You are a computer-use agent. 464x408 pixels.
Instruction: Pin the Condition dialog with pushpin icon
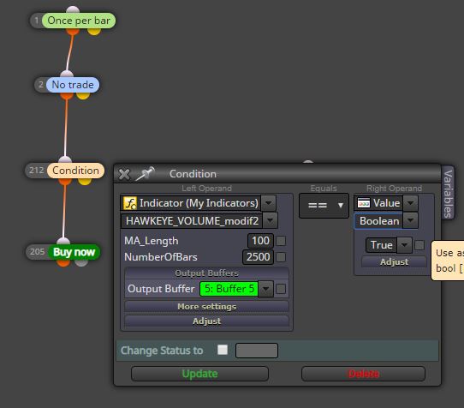pos(145,173)
